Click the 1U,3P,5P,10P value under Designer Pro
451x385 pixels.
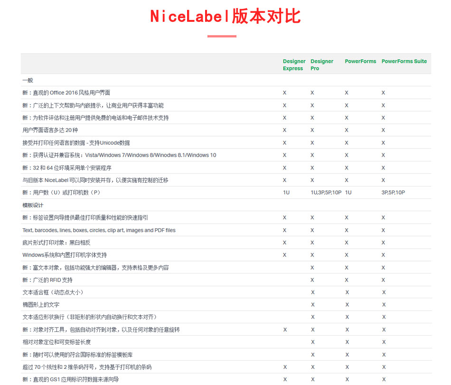[326, 192]
